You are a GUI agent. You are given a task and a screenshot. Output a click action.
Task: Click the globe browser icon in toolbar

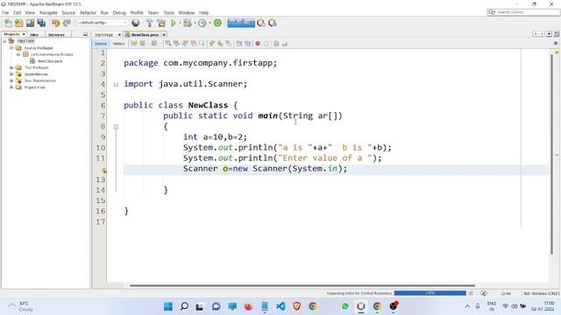136,24
